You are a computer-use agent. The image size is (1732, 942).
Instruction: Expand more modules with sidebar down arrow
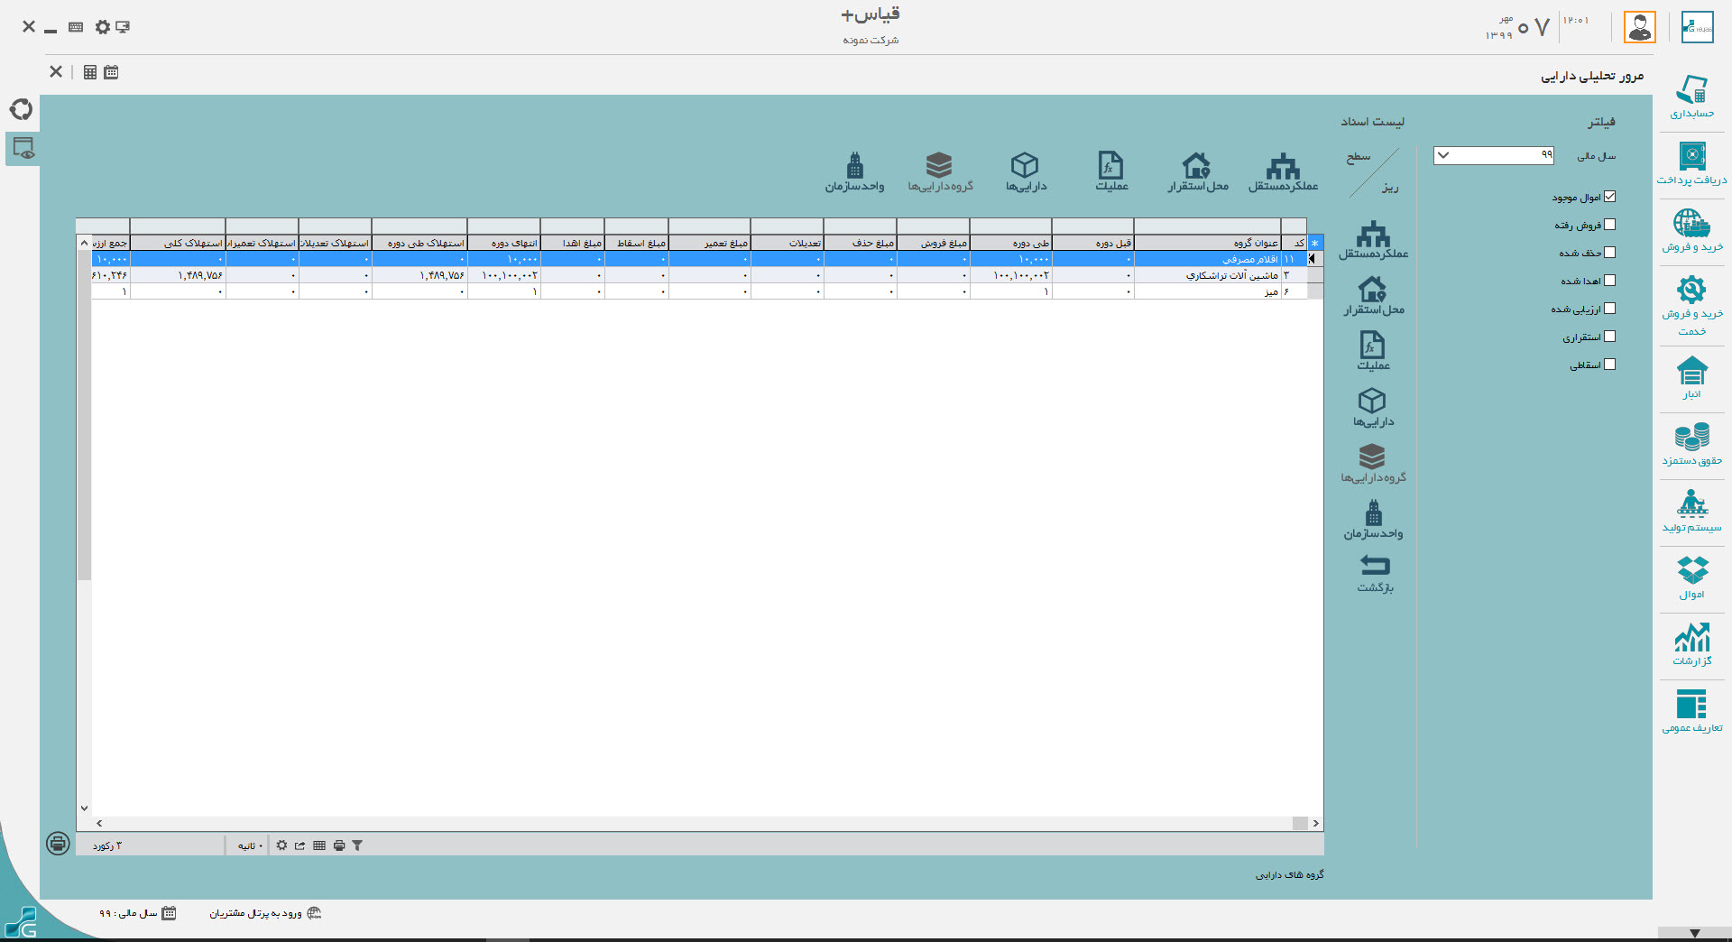pos(1695,934)
